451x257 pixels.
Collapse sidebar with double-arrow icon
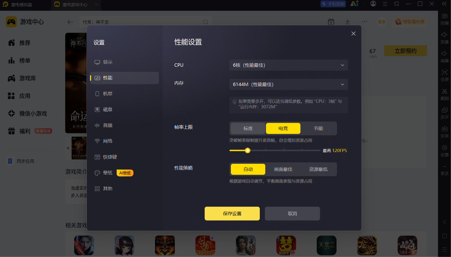[444, 4]
